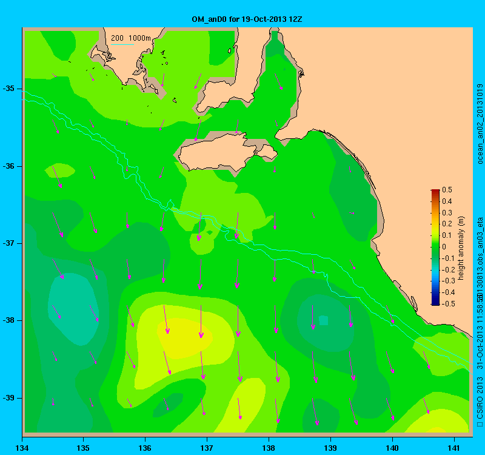This screenshot has width=485, height=455.
Task: Click the -0.1 tick label on colorbar
Action: [447, 258]
